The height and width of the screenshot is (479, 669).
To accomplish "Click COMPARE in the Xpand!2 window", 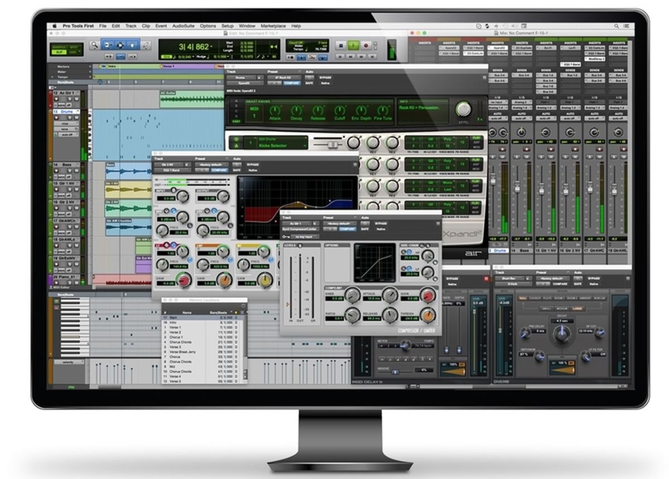I will 293,83.
